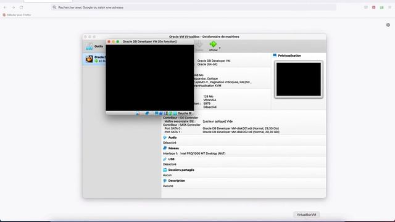Select the Oracle DB Developer VM penguin icon
This screenshot has width=395, height=222.
click(x=89, y=59)
